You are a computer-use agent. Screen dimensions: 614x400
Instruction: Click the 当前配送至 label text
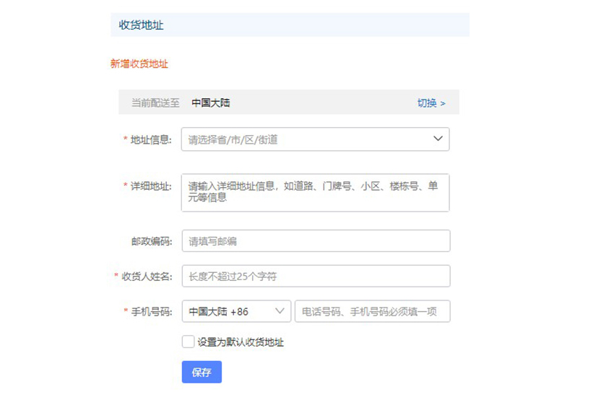[155, 103]
